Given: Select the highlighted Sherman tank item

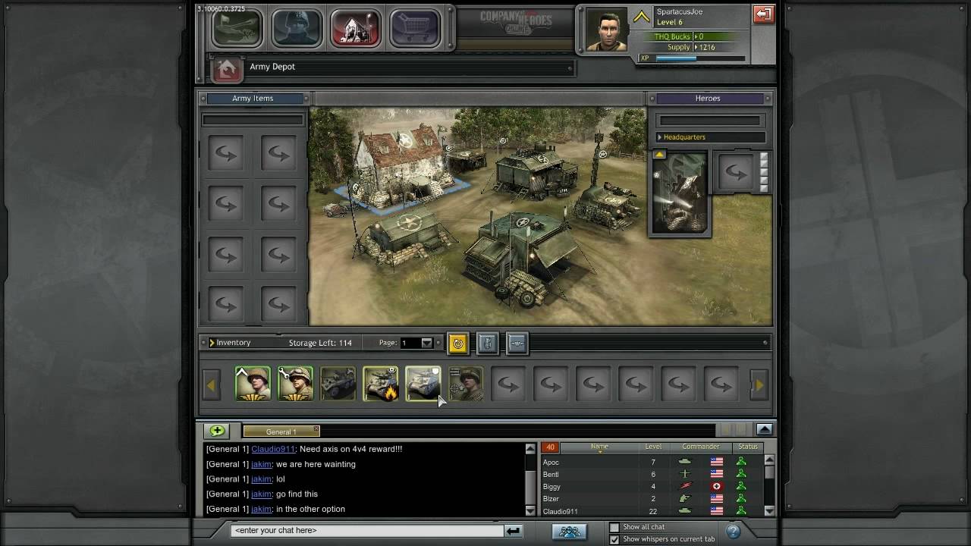Looking at the screenshot, I should pos(423,384).
